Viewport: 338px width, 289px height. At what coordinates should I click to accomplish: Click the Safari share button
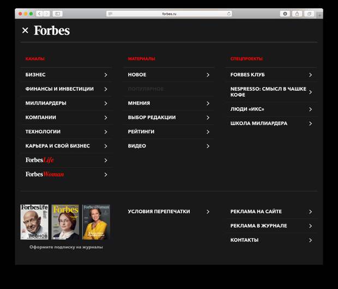click(x=297, y=14)
